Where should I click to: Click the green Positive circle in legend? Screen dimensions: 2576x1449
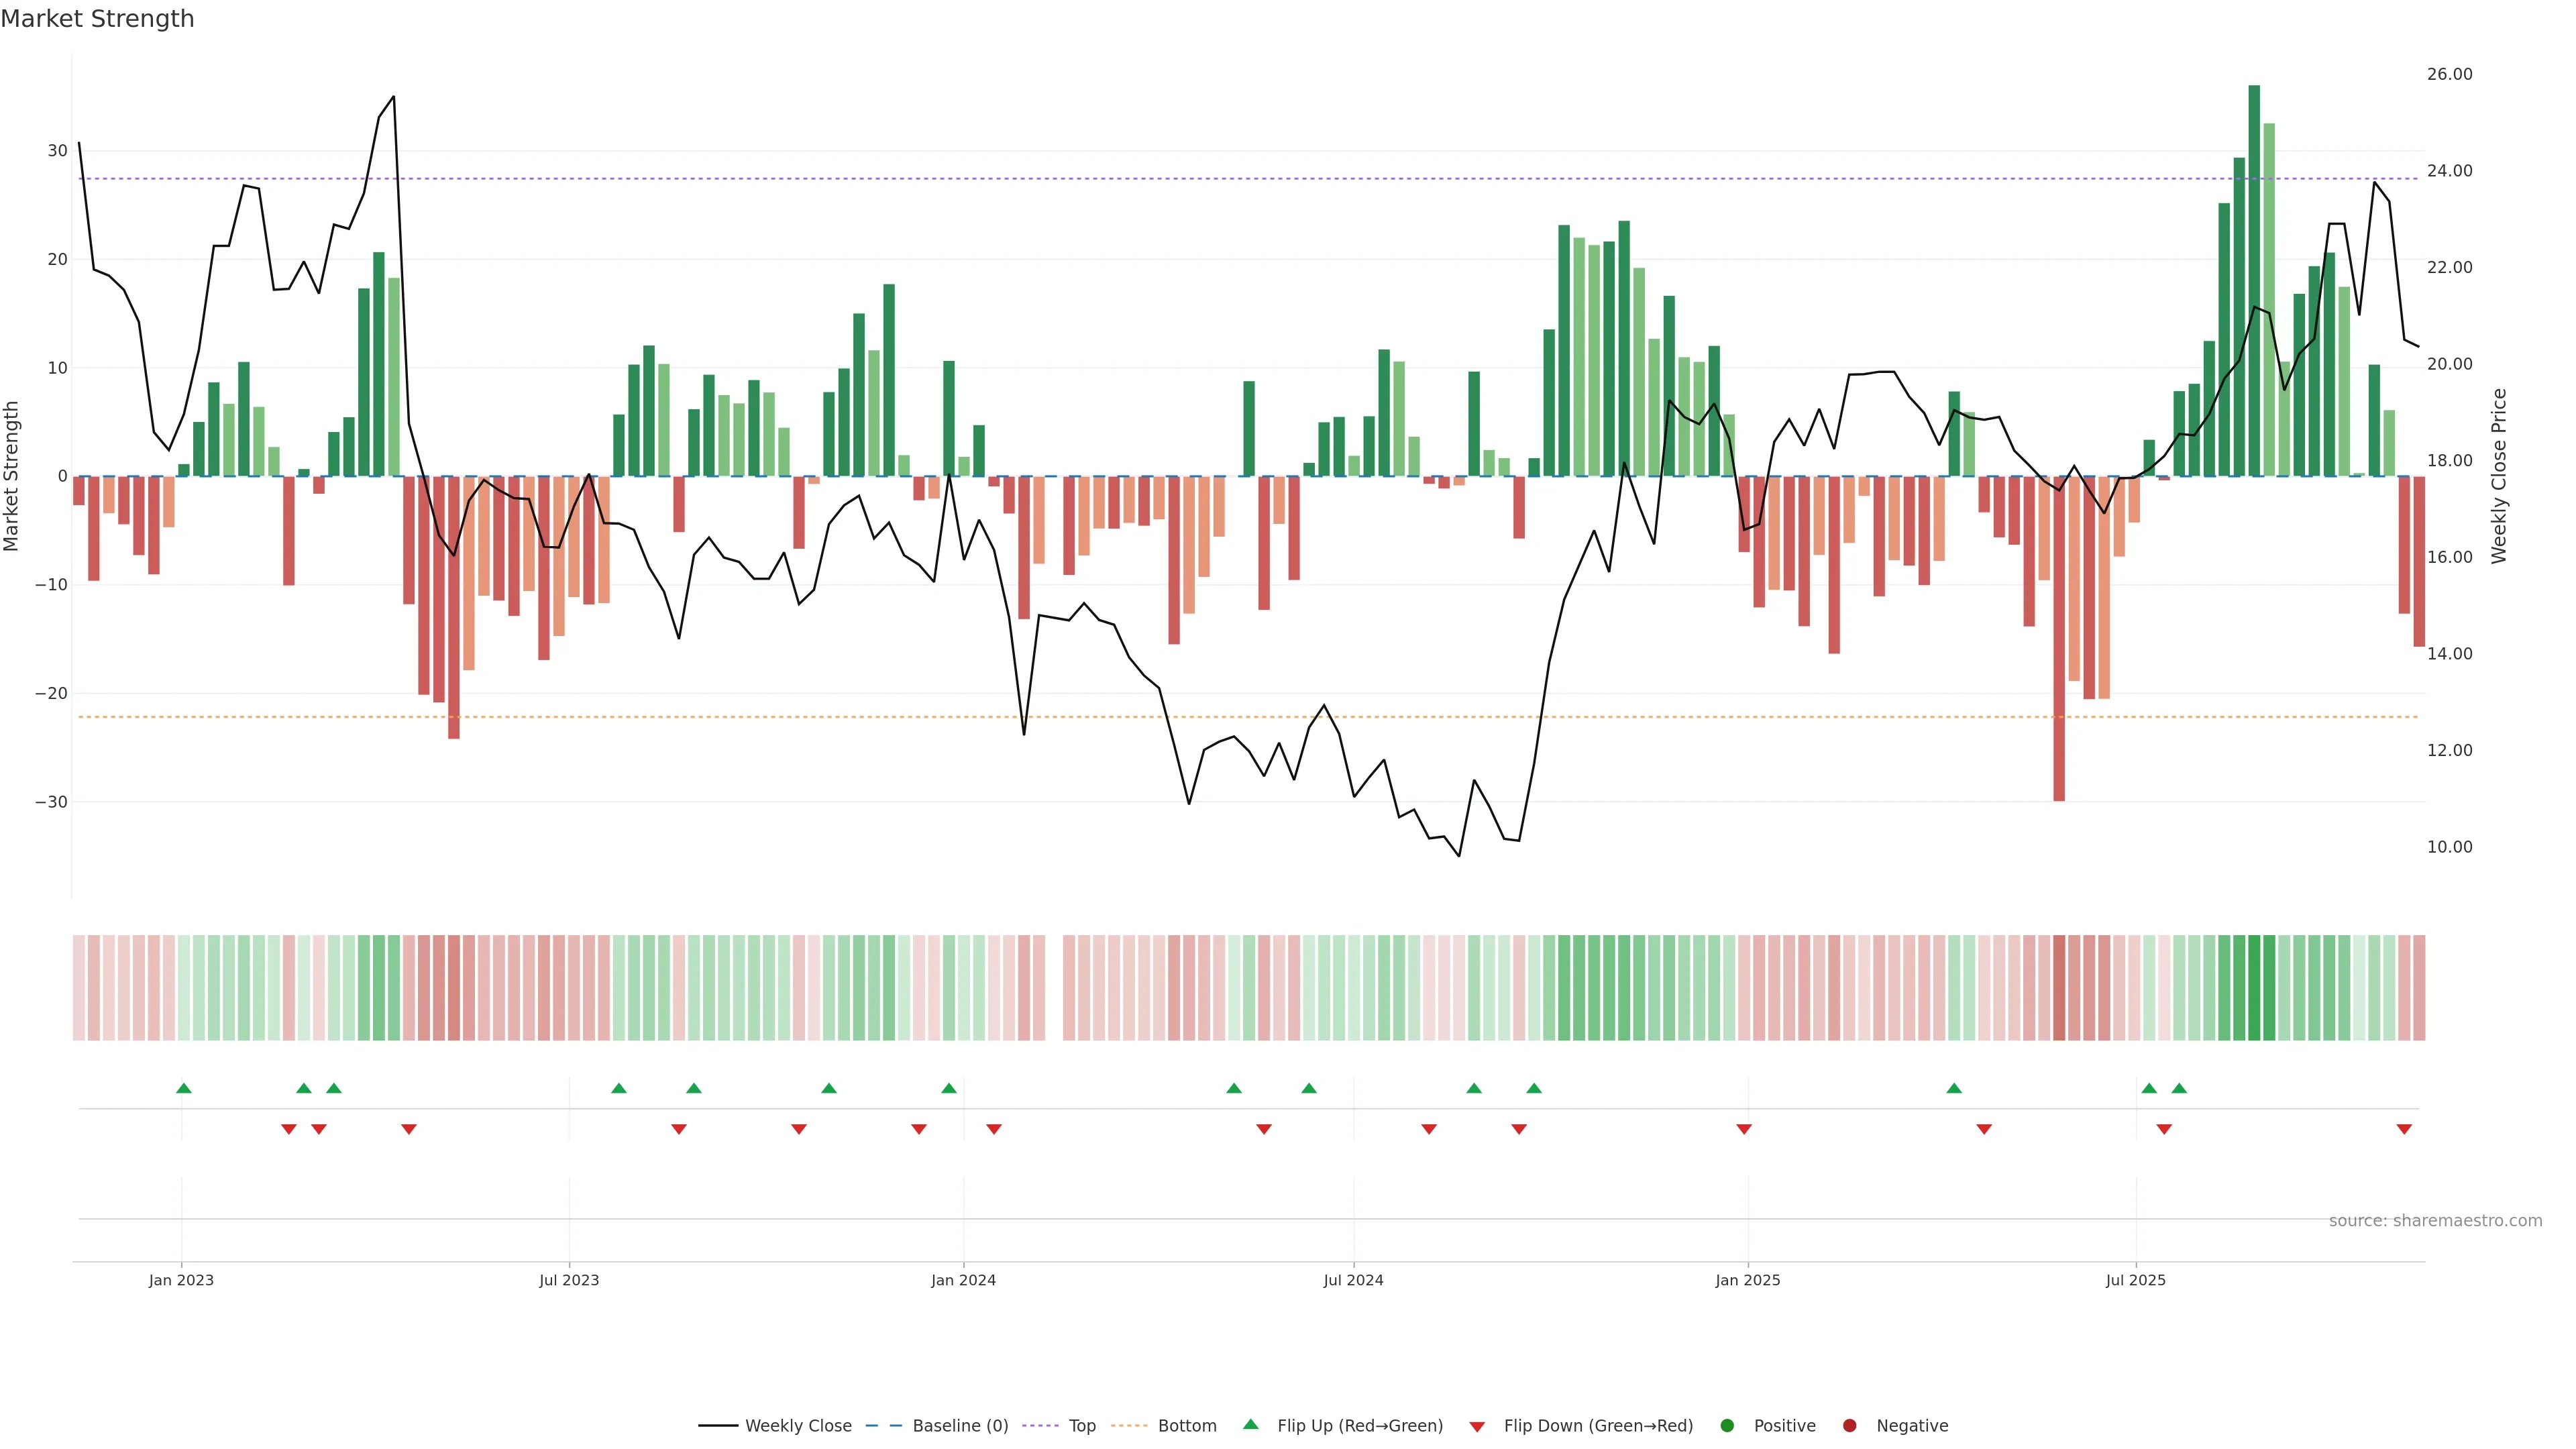click(x=1727, y=1426)
